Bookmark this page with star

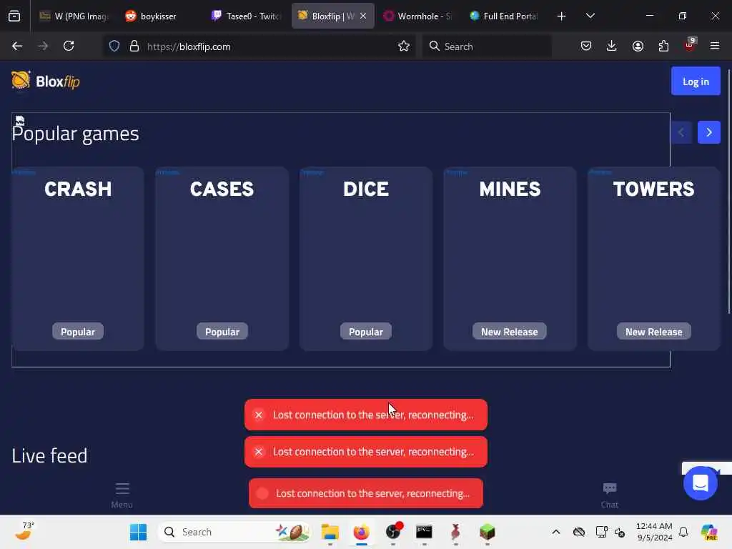(404, 46)
